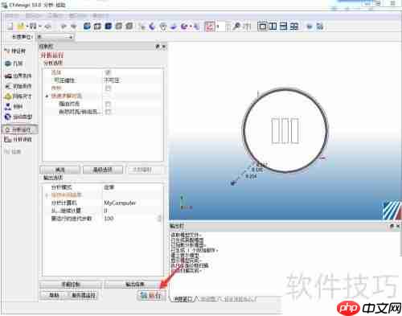Select the MyComputer analysis computer value
402x316 pixels.
[x=133, y=203]
